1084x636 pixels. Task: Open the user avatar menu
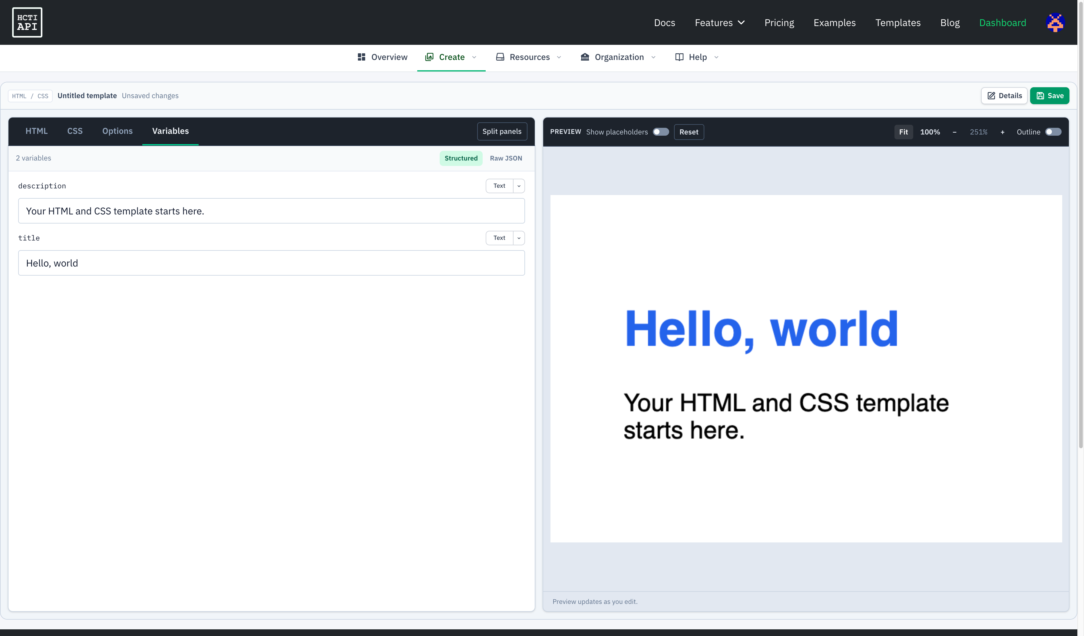pos(1055,22)
